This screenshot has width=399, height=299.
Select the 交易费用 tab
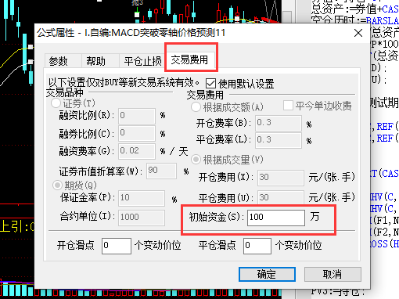190,59
